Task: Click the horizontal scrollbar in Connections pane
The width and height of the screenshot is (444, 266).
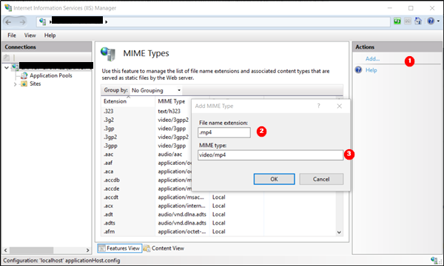Action: [x=47, y=250]
